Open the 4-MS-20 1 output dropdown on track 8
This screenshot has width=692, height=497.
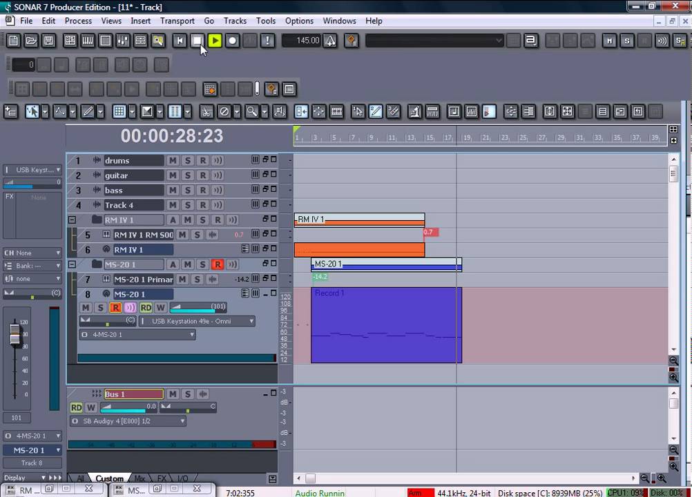[137, 335]
